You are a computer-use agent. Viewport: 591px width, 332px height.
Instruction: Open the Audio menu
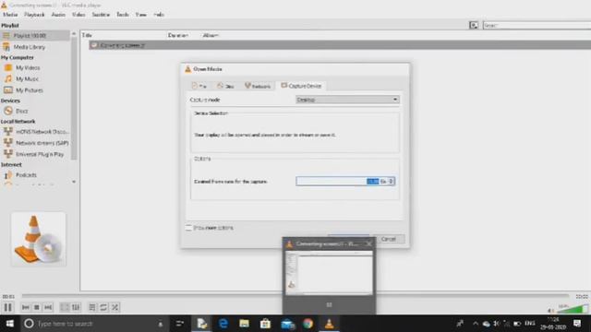click(x=58, y=15)
